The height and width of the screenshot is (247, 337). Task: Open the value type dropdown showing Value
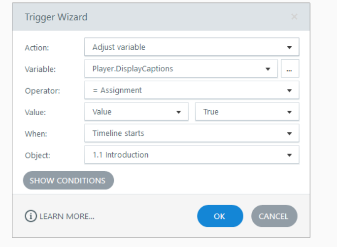pyautogui.click(x=136, y=112)
